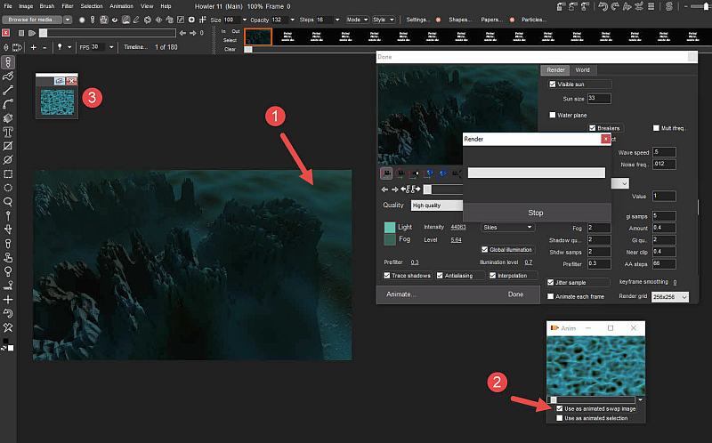Choose the zoom magnifier tool

click(8, 202)
